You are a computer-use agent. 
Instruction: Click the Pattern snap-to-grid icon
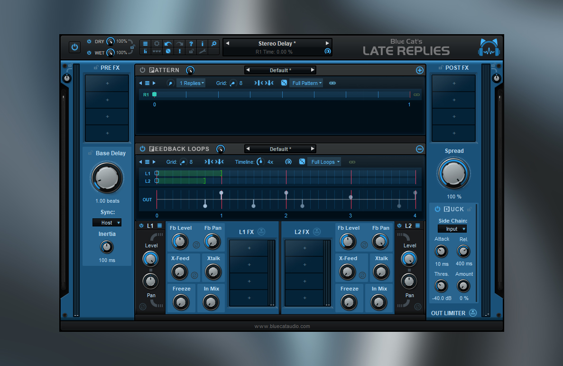coord(258,83)
